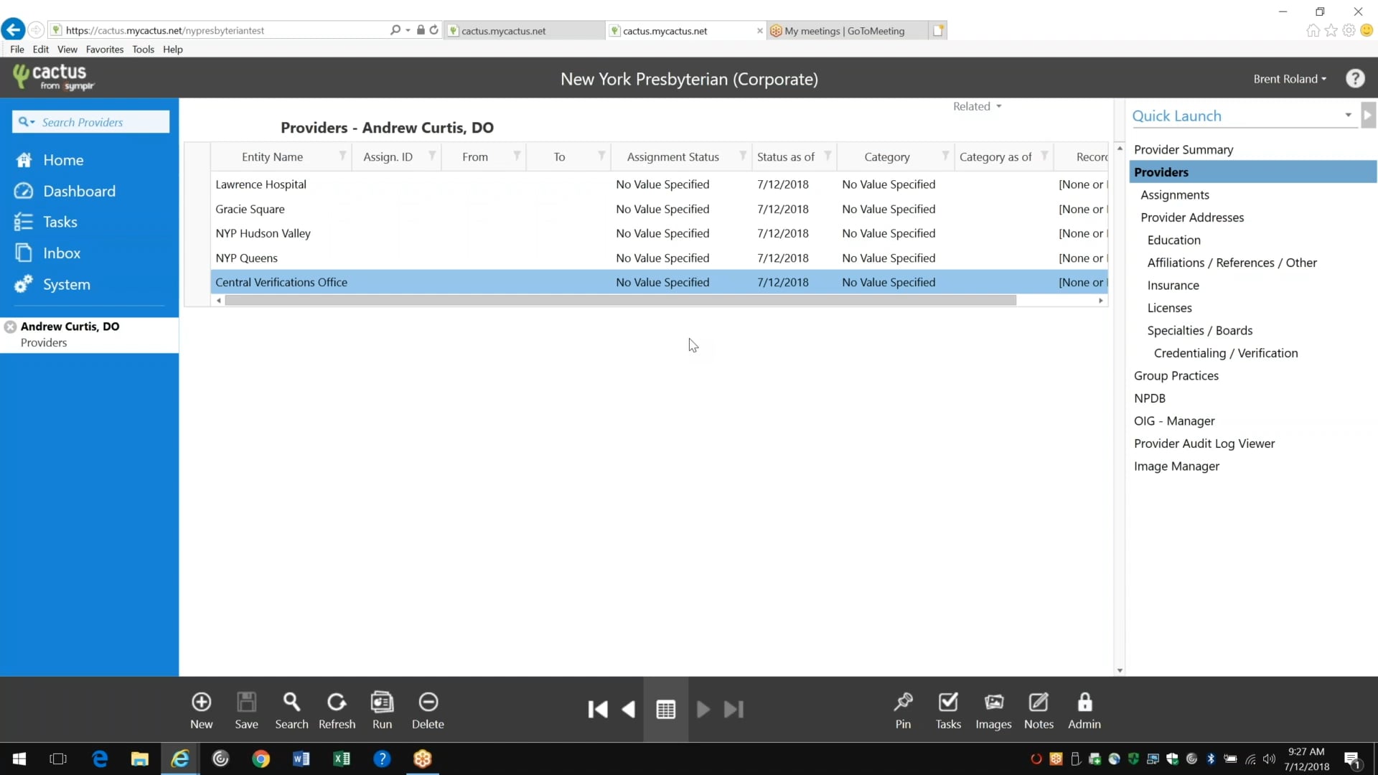Switch to the My meetings GoToMeeting tab
The height and width of the screenshot is (775, 1378).
click(844, 31)
